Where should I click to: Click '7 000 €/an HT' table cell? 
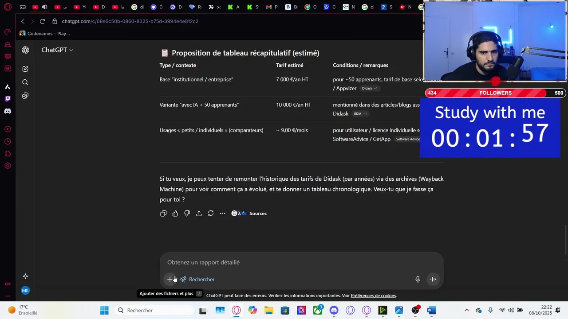[292, 80]
